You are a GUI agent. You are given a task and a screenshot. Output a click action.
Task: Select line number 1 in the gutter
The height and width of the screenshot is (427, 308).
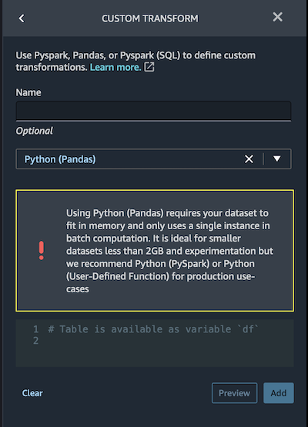tap(35, 329)
